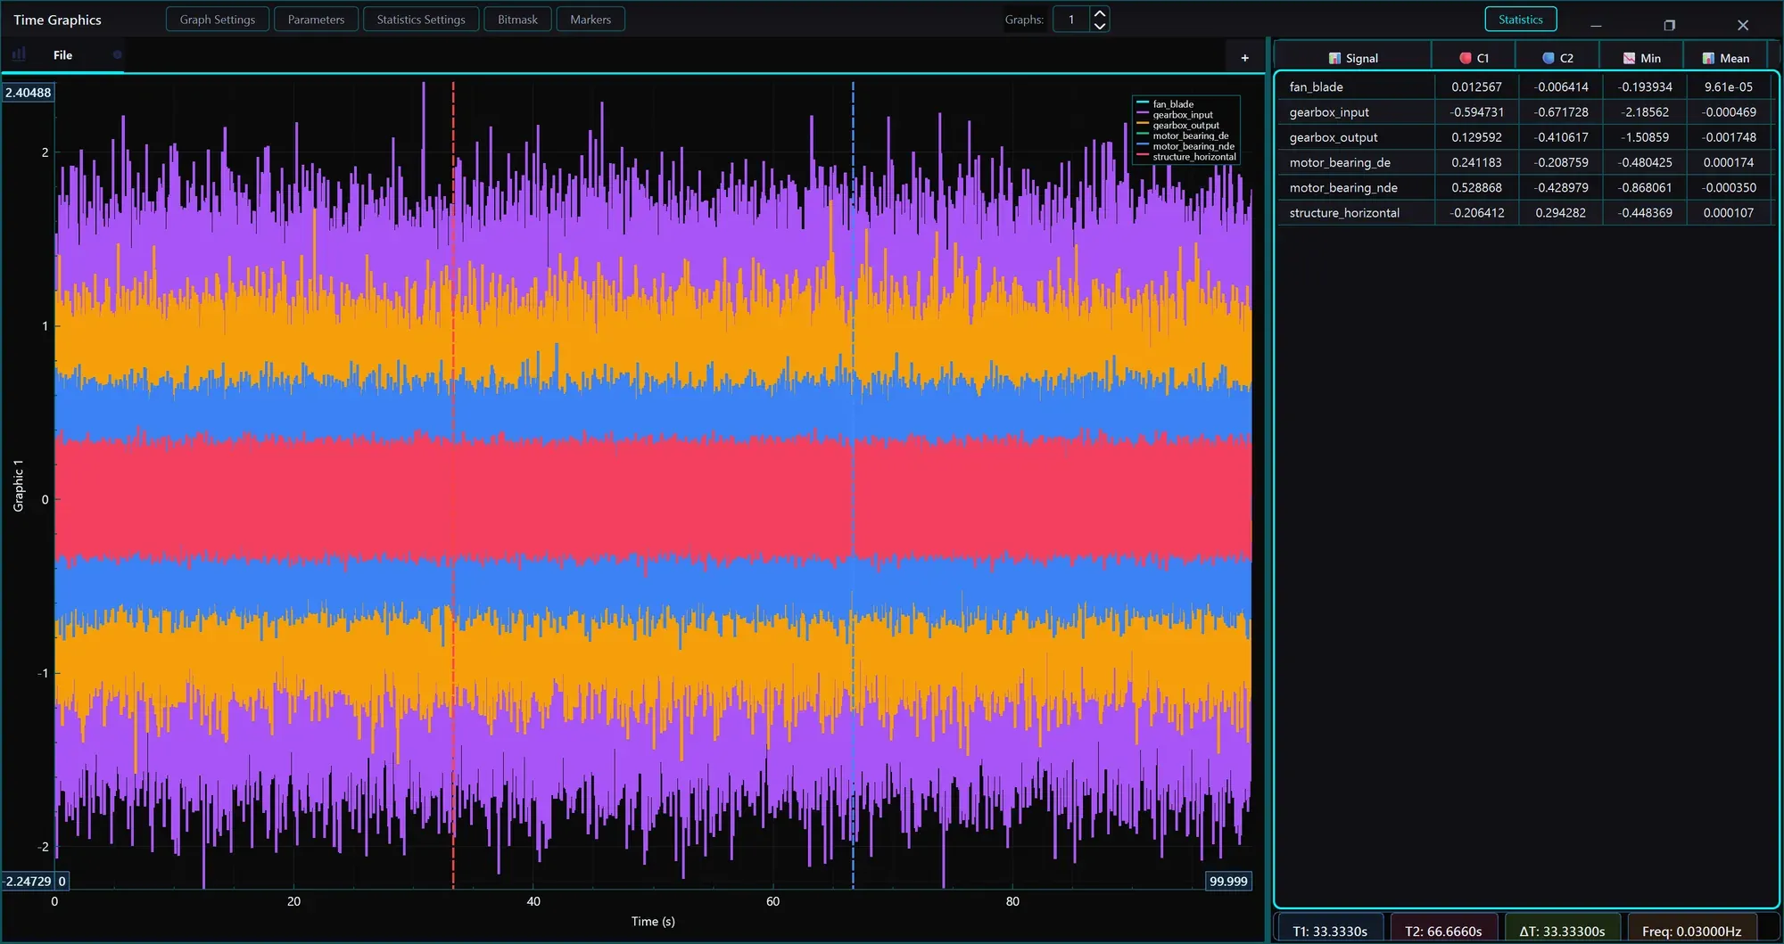This screenshot has width=1784, height=944.
Task: Click the Mean column header
Action: pos(1725,58)
